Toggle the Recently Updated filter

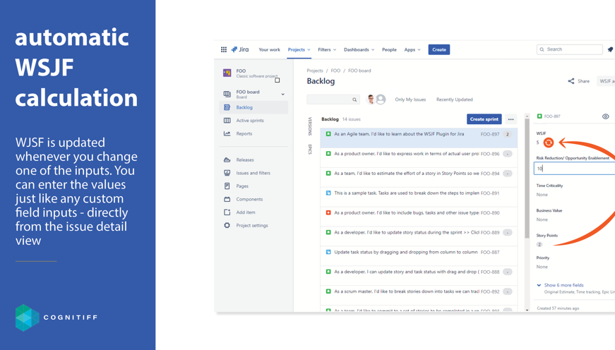coord(455,99)
